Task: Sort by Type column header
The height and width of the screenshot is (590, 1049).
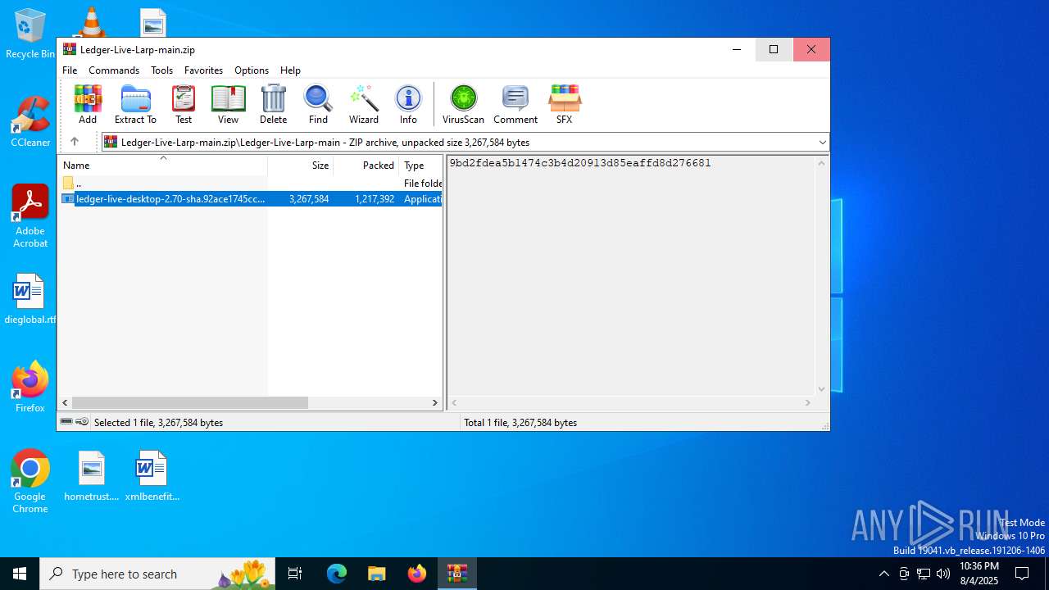Action: point(421,166)
